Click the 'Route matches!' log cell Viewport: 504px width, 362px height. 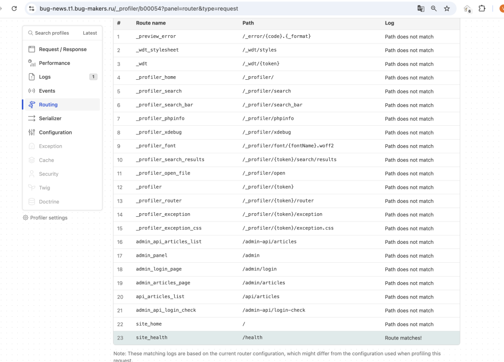[x=403, y=338]
